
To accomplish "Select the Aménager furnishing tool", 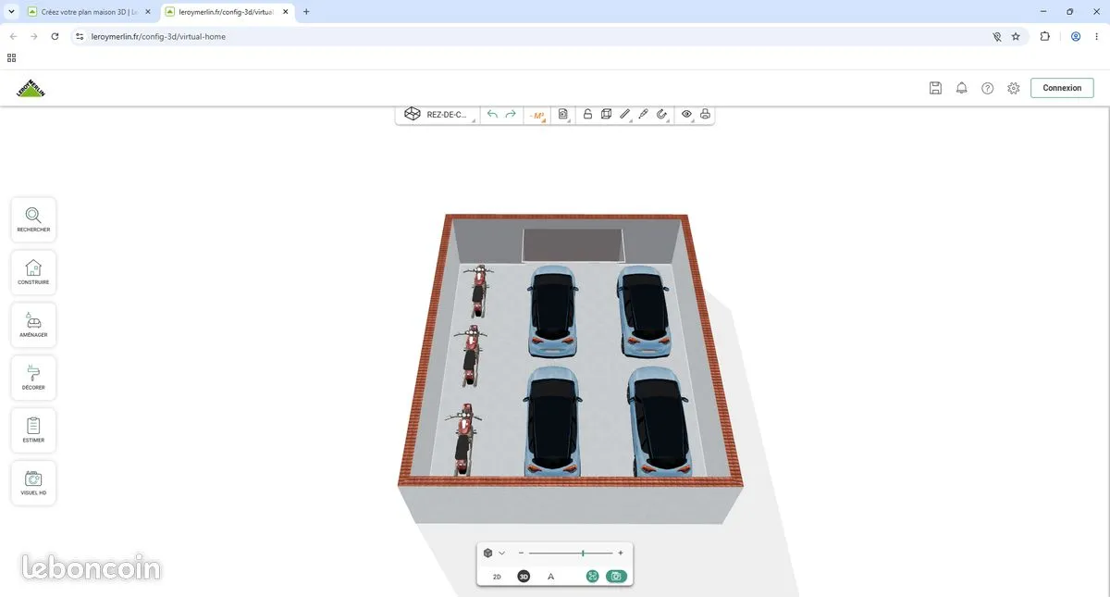I will (x=33, y=325).
